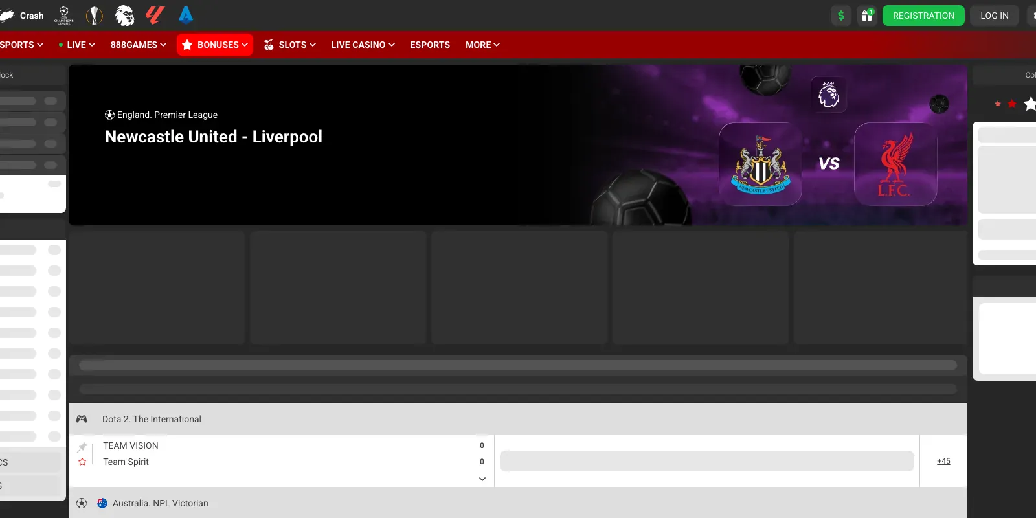Select the Team Spirit team name
1036x518 pixels.
[x=126, y=462]
